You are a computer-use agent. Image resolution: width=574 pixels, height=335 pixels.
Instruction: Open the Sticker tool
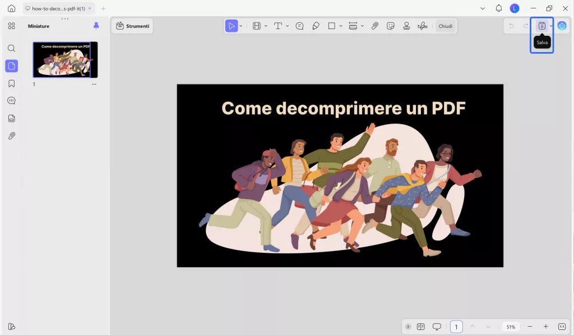coord(391,26)
